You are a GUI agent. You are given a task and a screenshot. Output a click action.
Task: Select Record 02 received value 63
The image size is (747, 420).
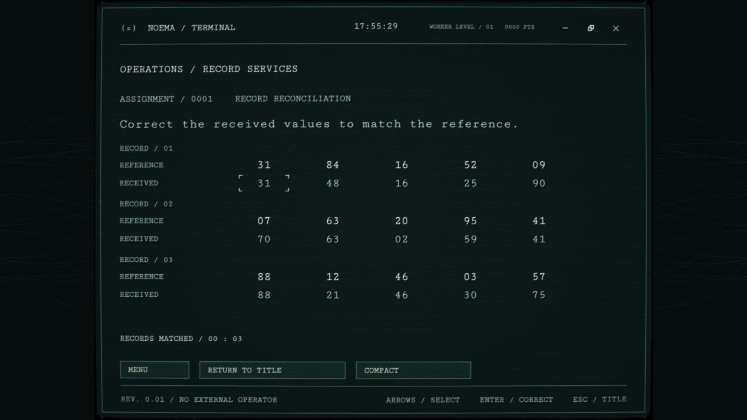tap(333, 239)
